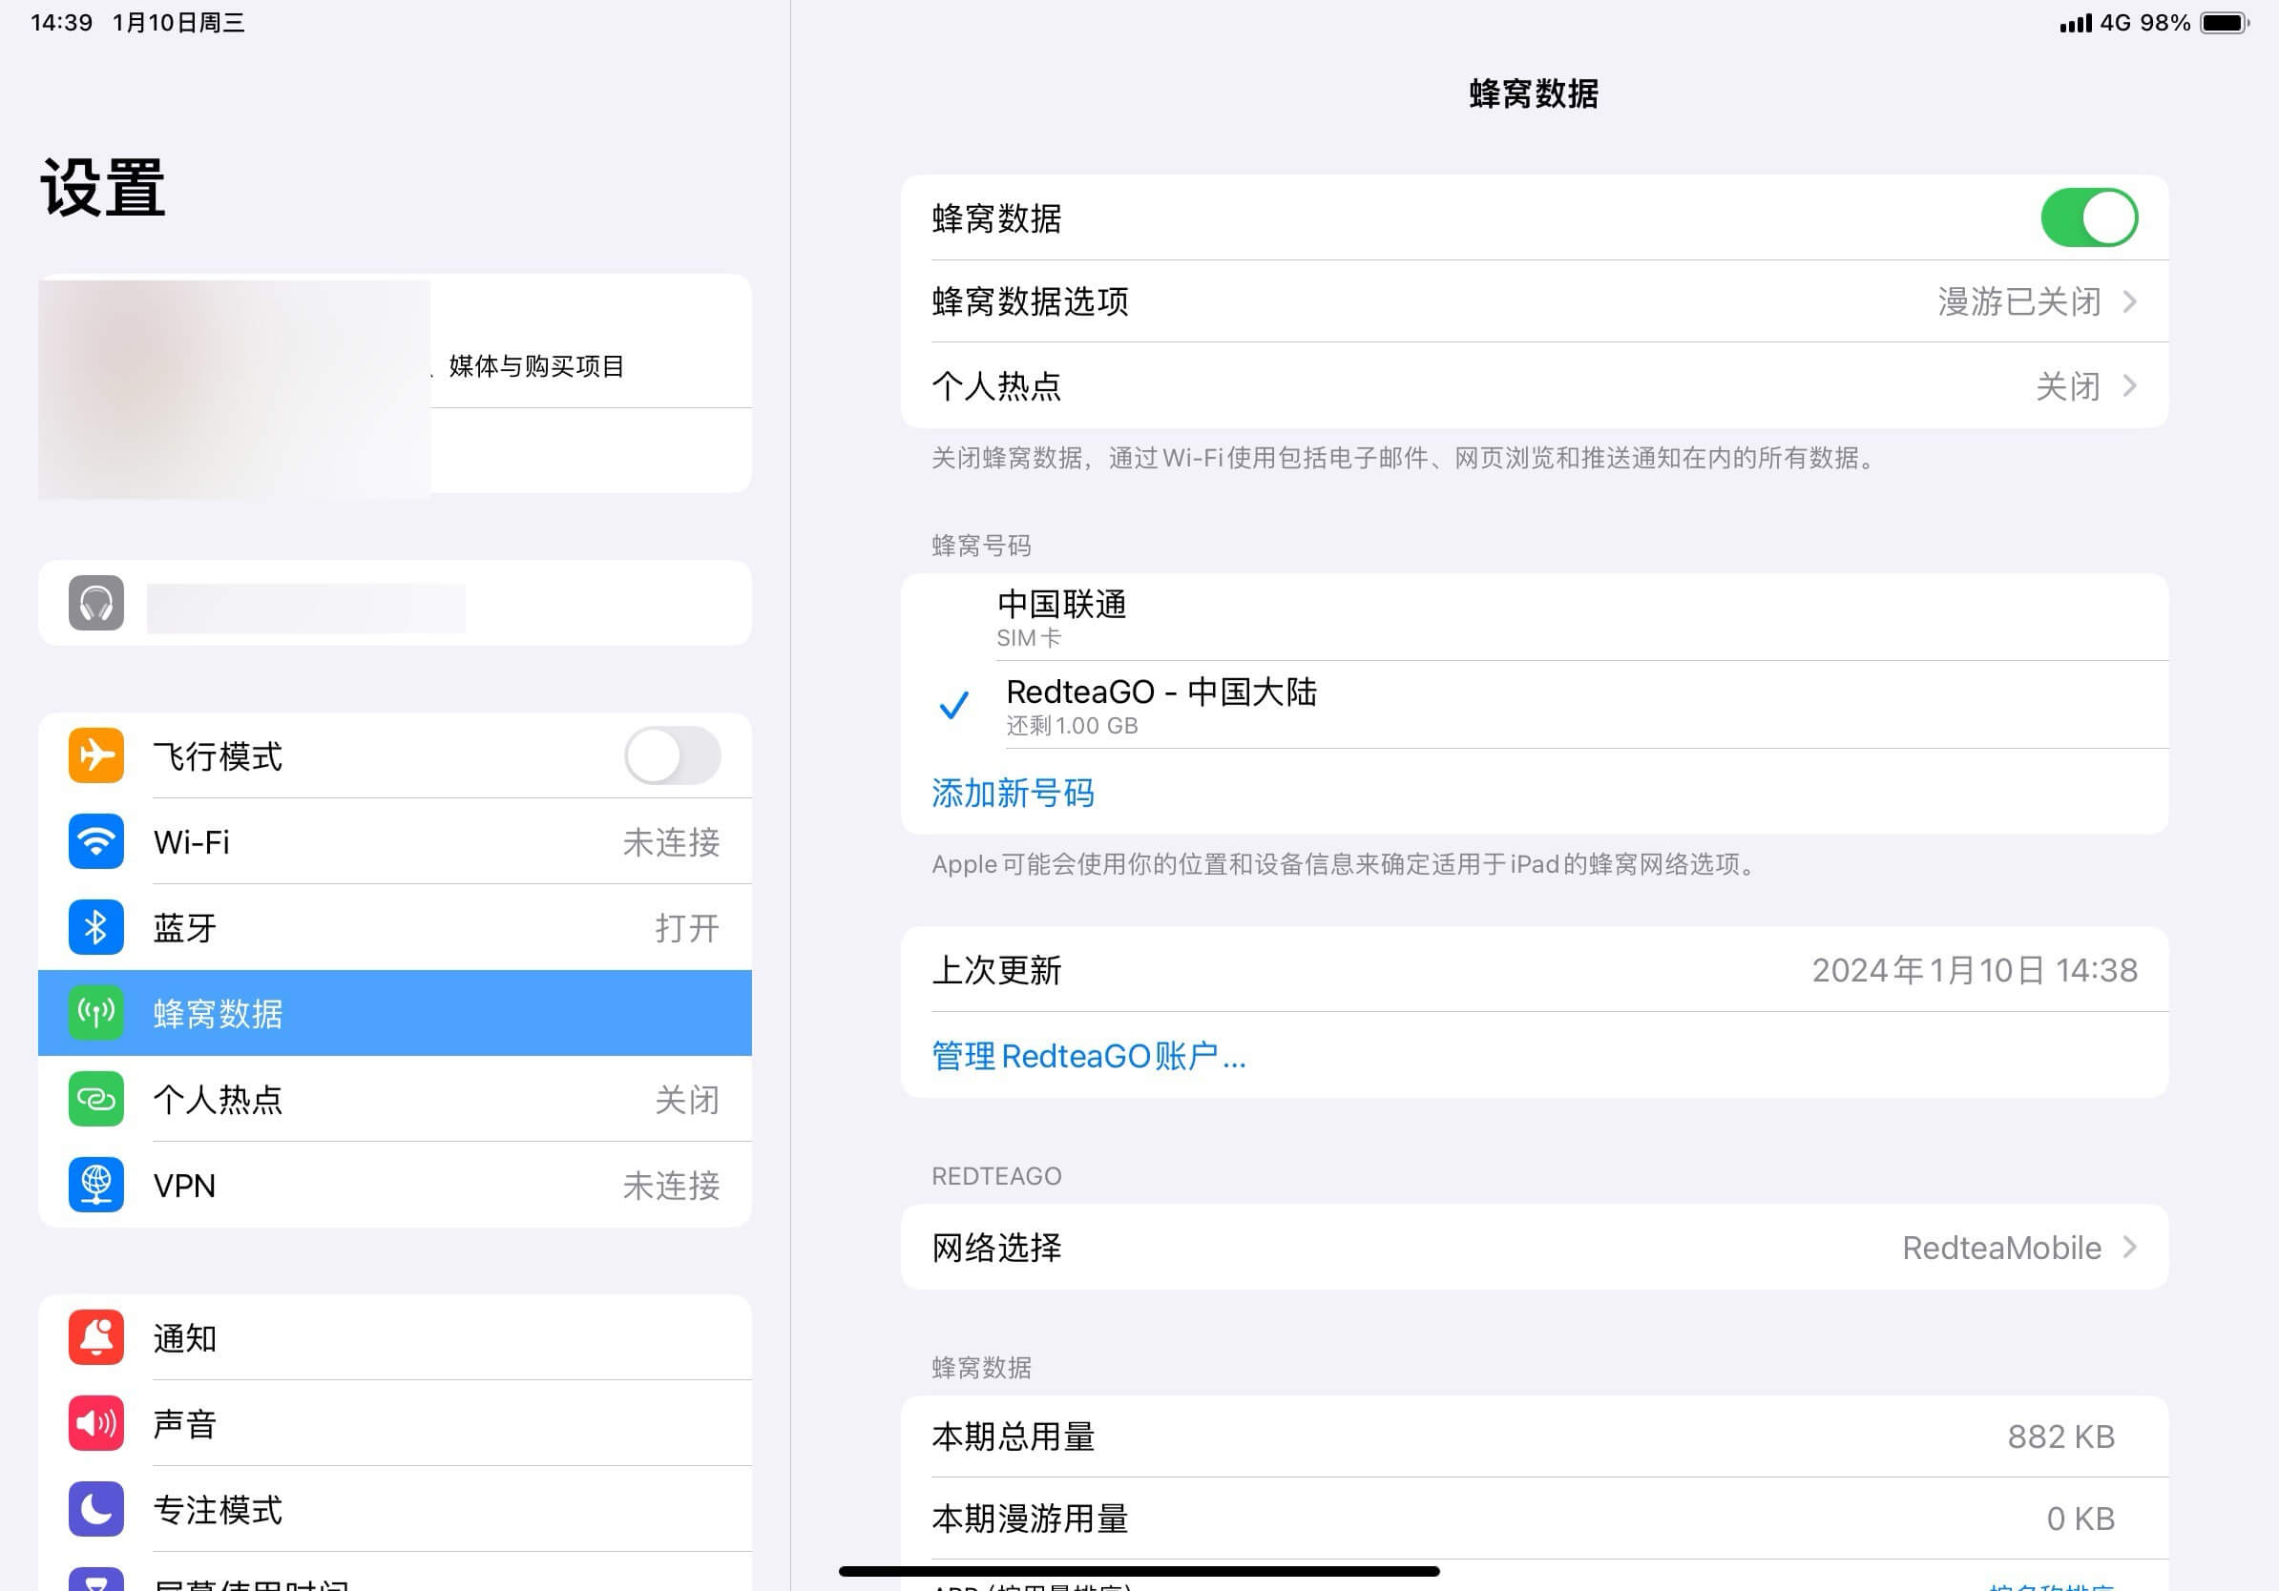Tap the home indicator bar
The image size is (2279, 1591).
(1139, 1571)
